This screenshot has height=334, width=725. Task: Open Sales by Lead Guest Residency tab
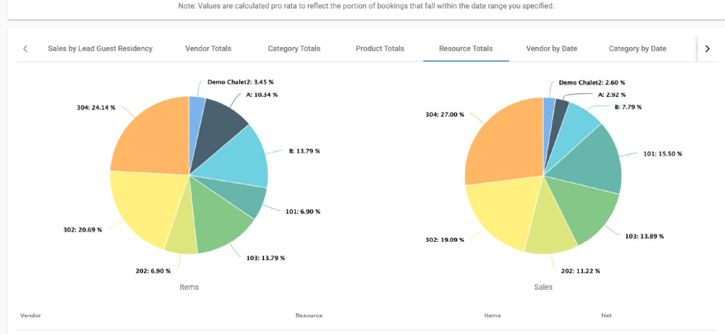(100, 48)
